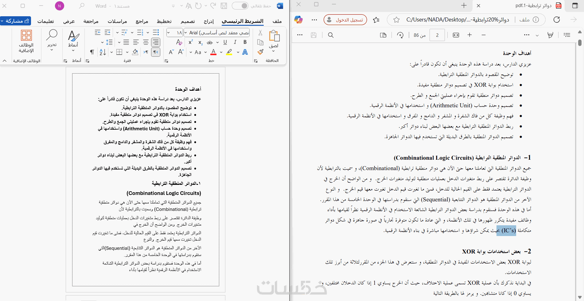Toggle Italic formatting
The image size is (584, 301).
pos(235,42)
